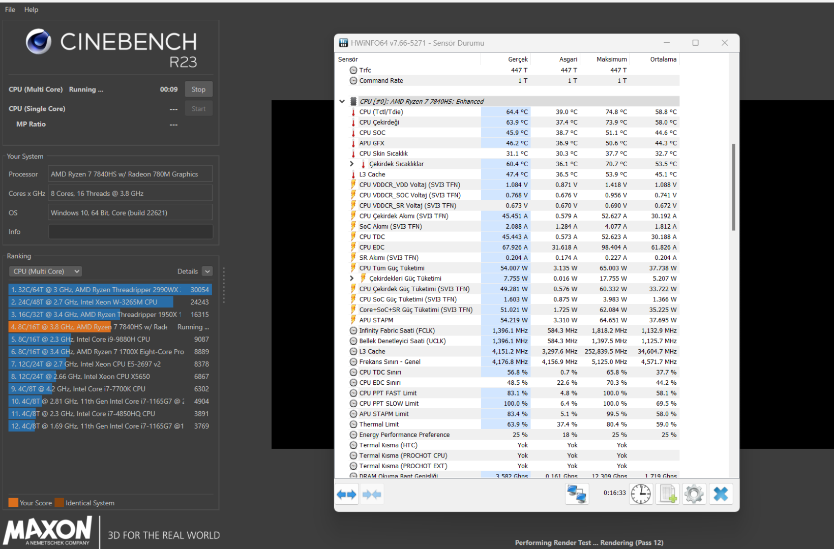Expand the Çekirdek Sıcaklıklar sensor group
This screenshot has height=549, width=834.
coord(351,164)
